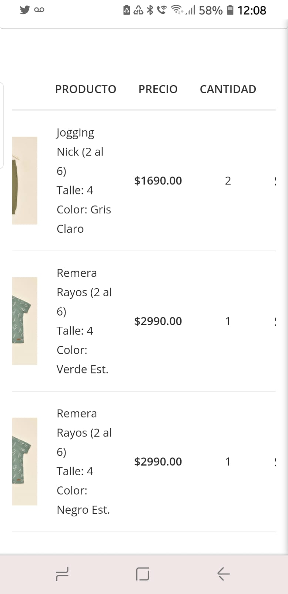This screenshot has width=288, height=594.
Task: Open Remera Rayos Verde Est. thumbnail
Action: pos(24,321)
